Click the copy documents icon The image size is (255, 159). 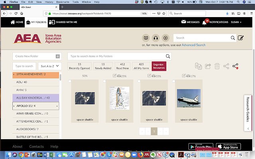pyautogui.click(x=198, y=66)
